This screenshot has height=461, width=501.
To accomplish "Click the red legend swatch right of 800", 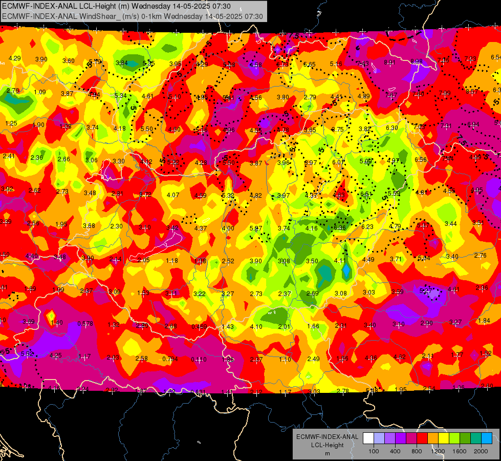I will click(x=422, y=438).
